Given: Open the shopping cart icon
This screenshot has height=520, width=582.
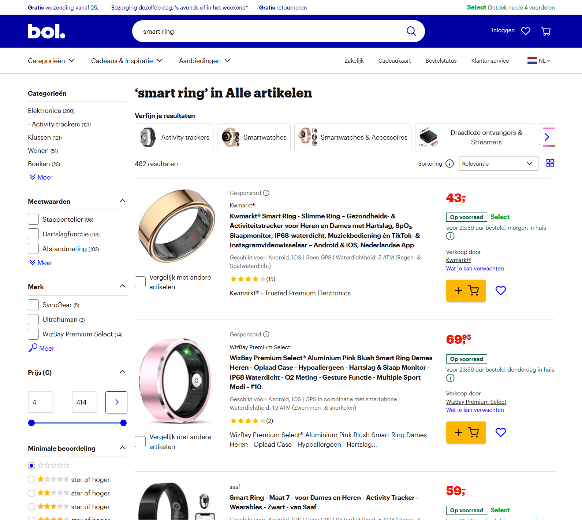Looking at the screenshot, I should coord(546,31).
